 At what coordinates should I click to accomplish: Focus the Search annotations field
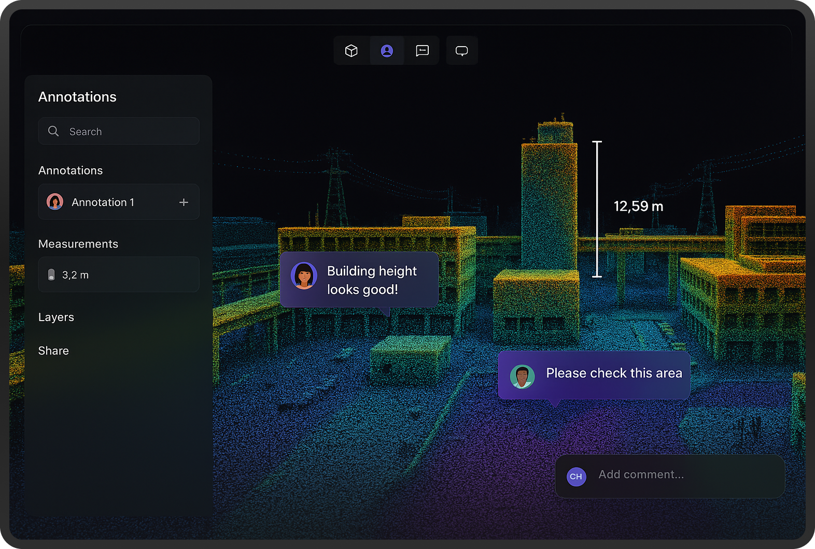119,131
